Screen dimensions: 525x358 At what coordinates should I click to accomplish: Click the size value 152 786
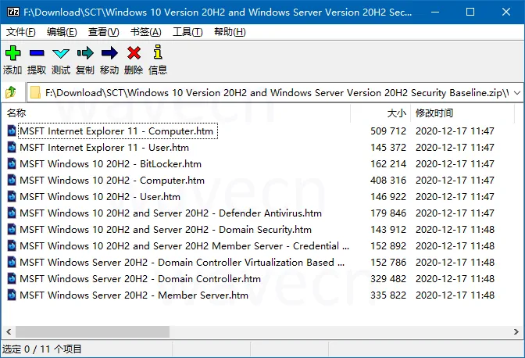[x=388, y=262]
